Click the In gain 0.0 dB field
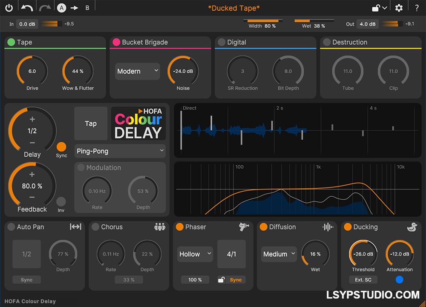The image size is (426, 307). [x=27, y=24]
